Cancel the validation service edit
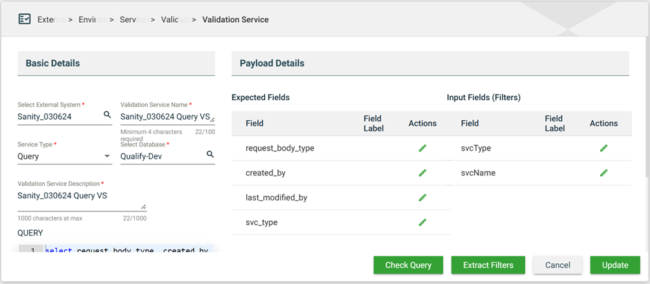This screenshot has height=284, width=650. 557,265
